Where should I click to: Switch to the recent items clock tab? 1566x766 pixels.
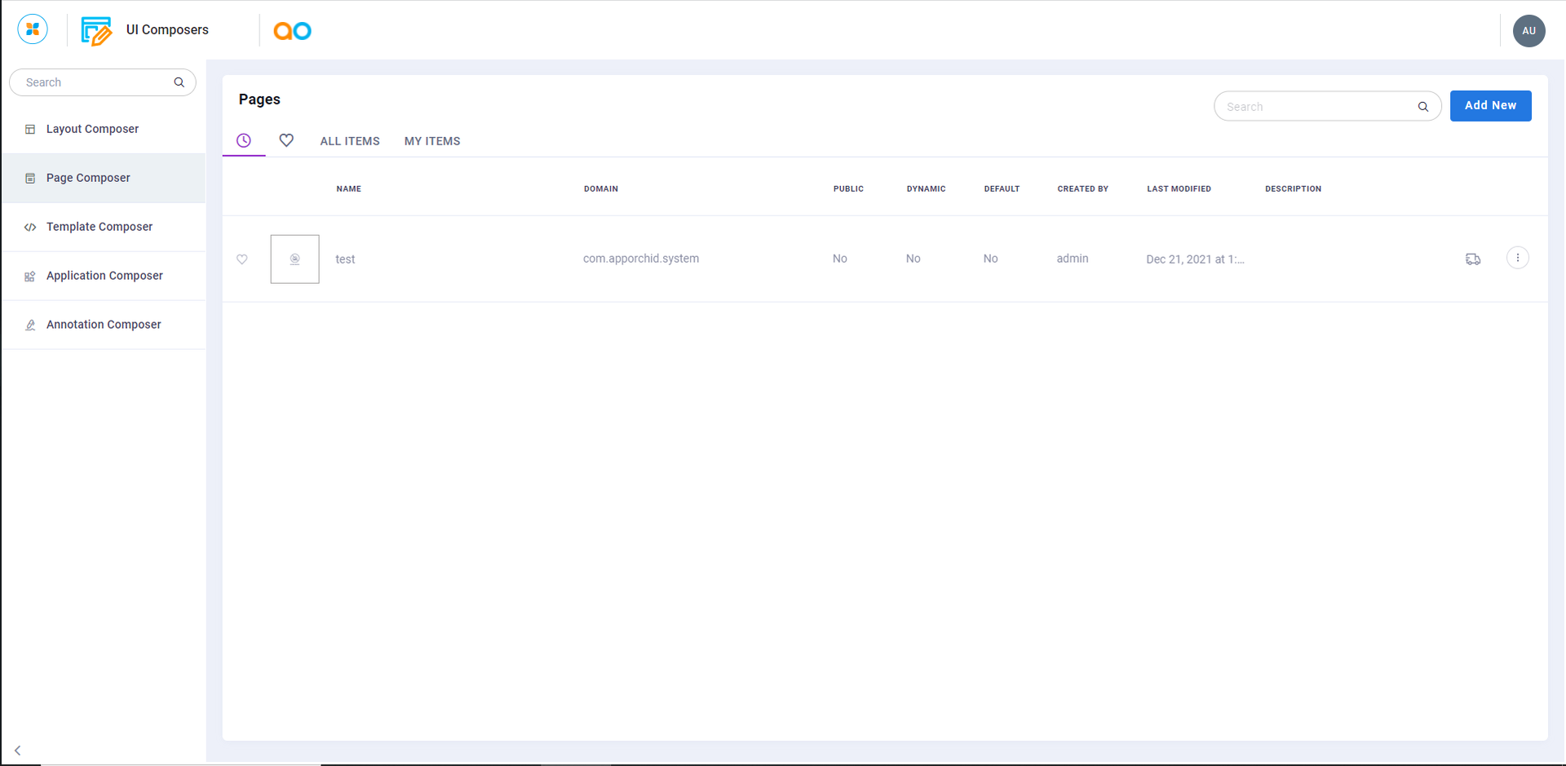(x=244, y=140)
